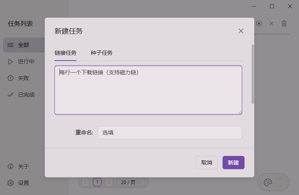Maximize the application window
This screenshot has height=195, width=299.
[x=272, y=6]
